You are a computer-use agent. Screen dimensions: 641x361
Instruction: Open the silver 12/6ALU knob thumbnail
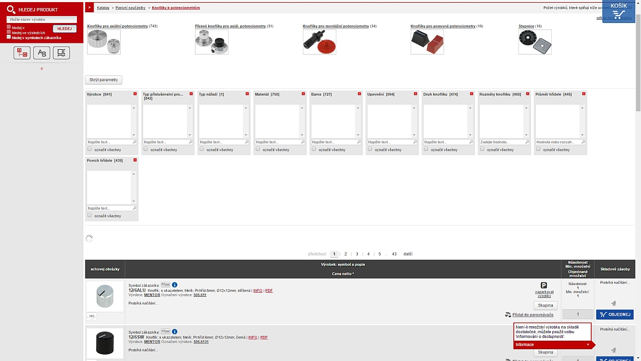coord(105,296)
